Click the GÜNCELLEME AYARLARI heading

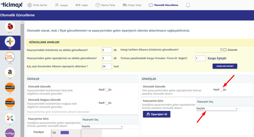44,42
